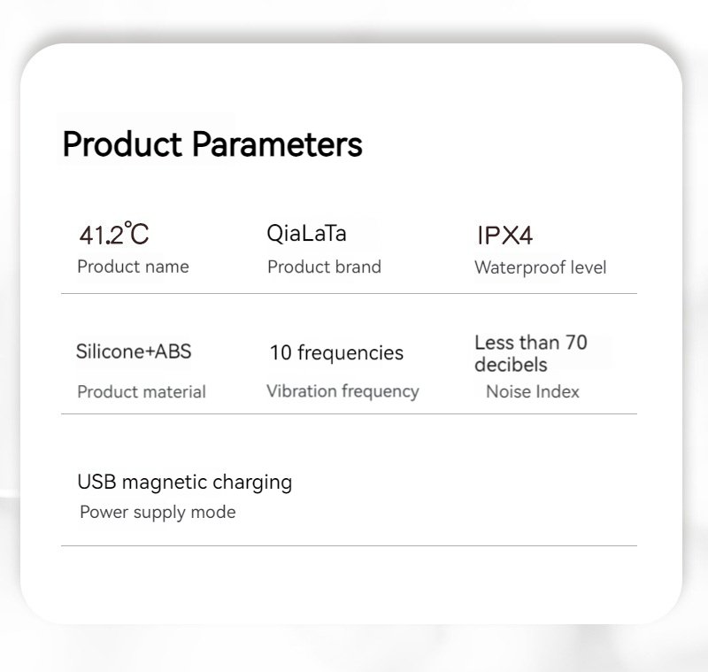Click the Product material label

click(x=142, y=391)
